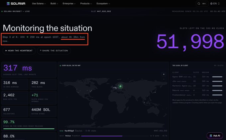
Task: Click the 51,998 slots left counter
Action: (x=190, y=42)
